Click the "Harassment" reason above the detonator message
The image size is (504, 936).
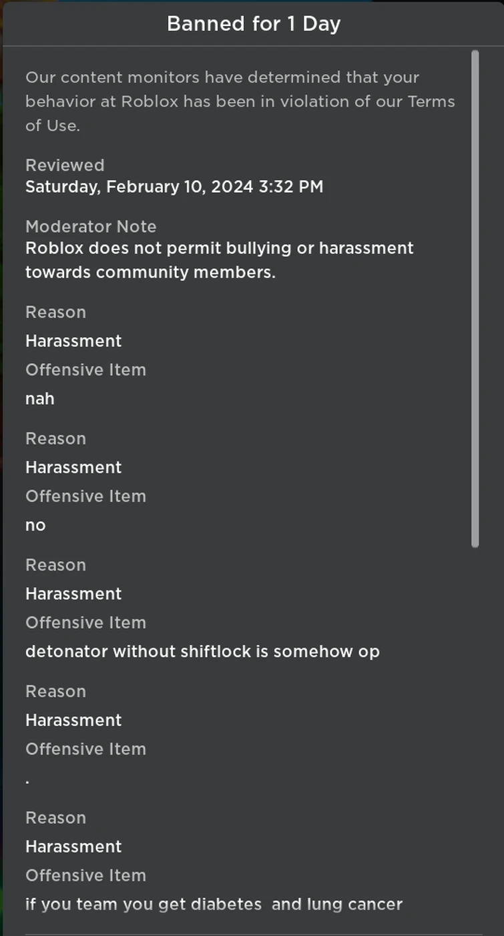[x=73, y=594]
